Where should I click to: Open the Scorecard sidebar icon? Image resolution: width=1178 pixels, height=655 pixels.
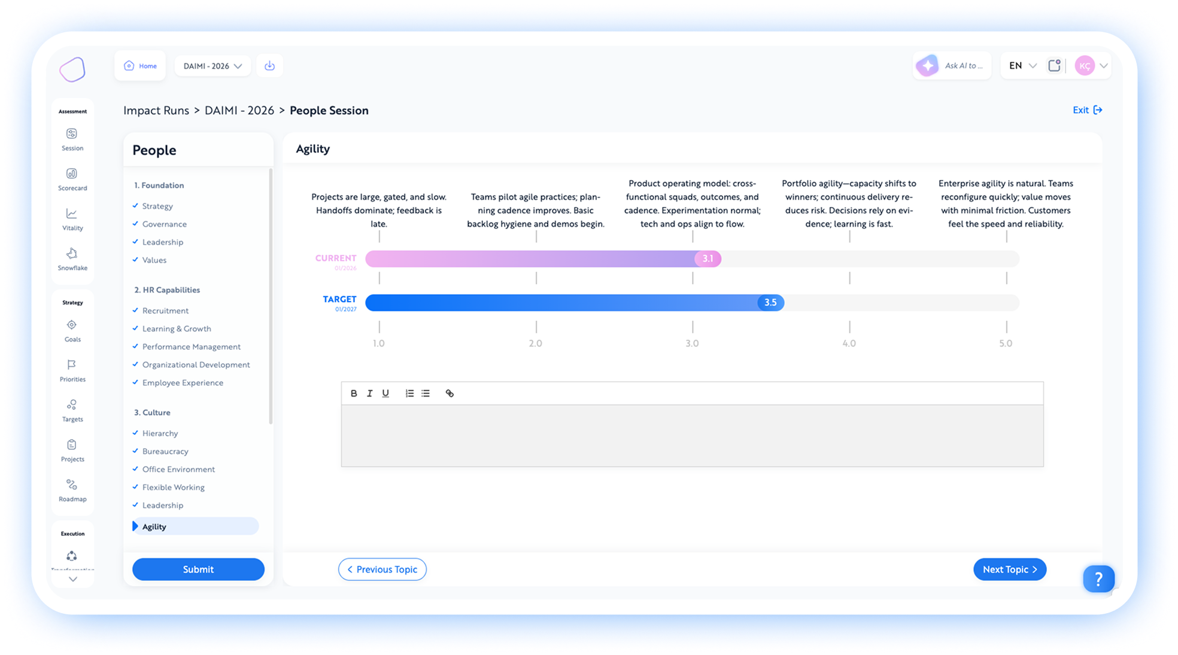pos(72,174)
